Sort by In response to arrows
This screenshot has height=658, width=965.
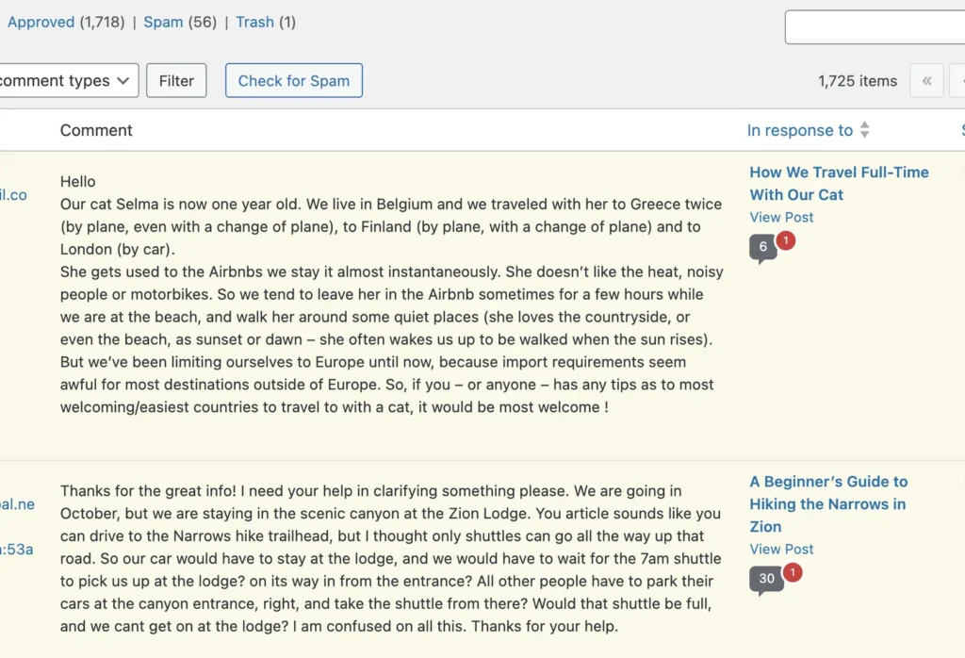[865, 130]
